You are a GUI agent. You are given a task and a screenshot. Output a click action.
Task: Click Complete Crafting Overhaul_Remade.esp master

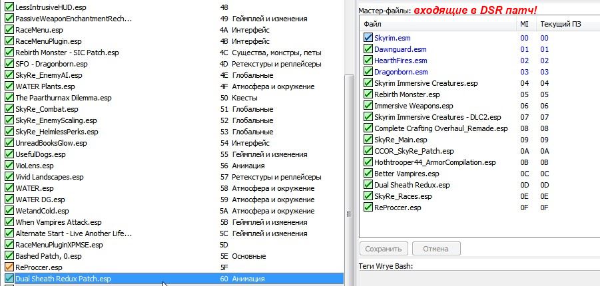pyautogui.click(x=442, y=128)
